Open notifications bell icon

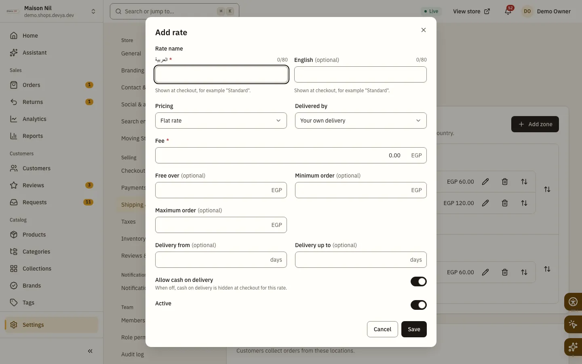pyautogui.click(x=508, y=11)
